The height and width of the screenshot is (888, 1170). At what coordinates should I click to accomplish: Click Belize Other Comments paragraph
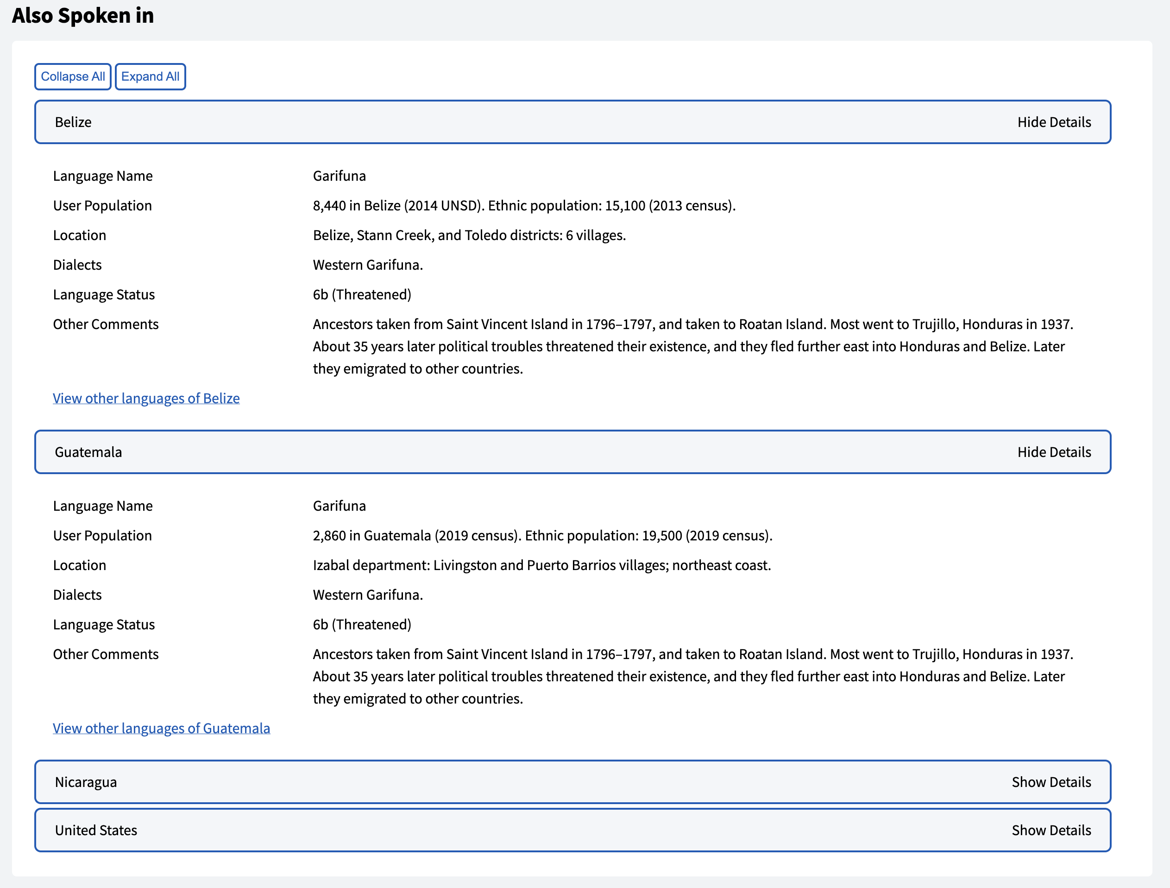692,346
